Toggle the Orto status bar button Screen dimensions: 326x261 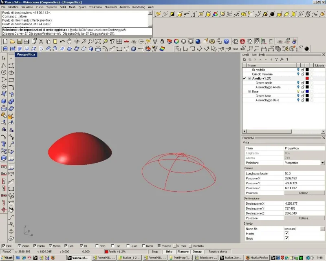169,252
